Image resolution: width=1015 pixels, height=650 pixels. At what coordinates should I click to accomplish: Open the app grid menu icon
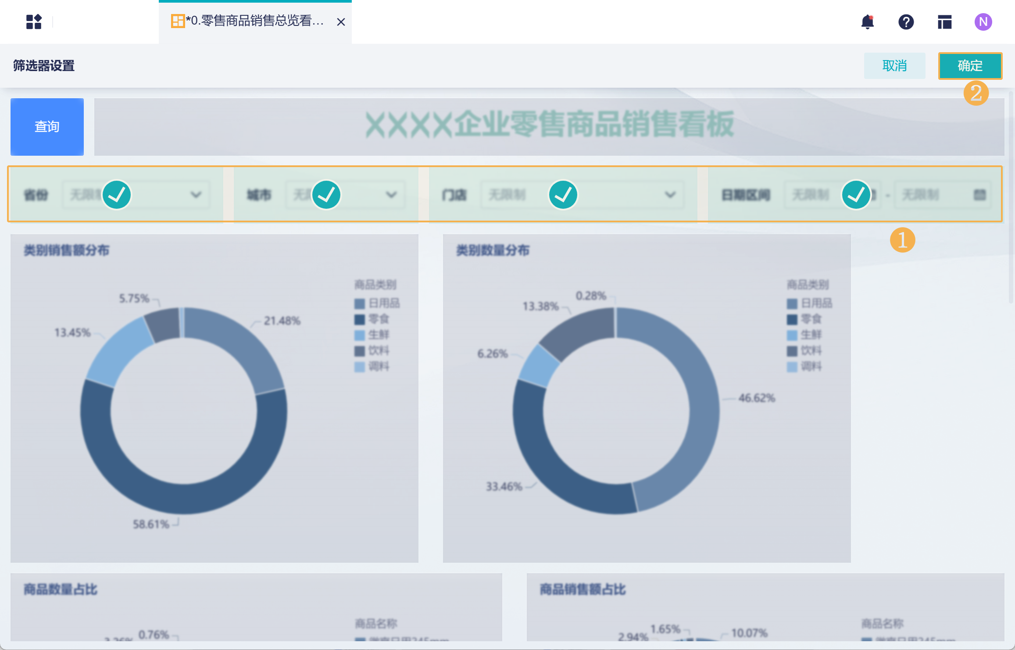[x=34, y=21]
